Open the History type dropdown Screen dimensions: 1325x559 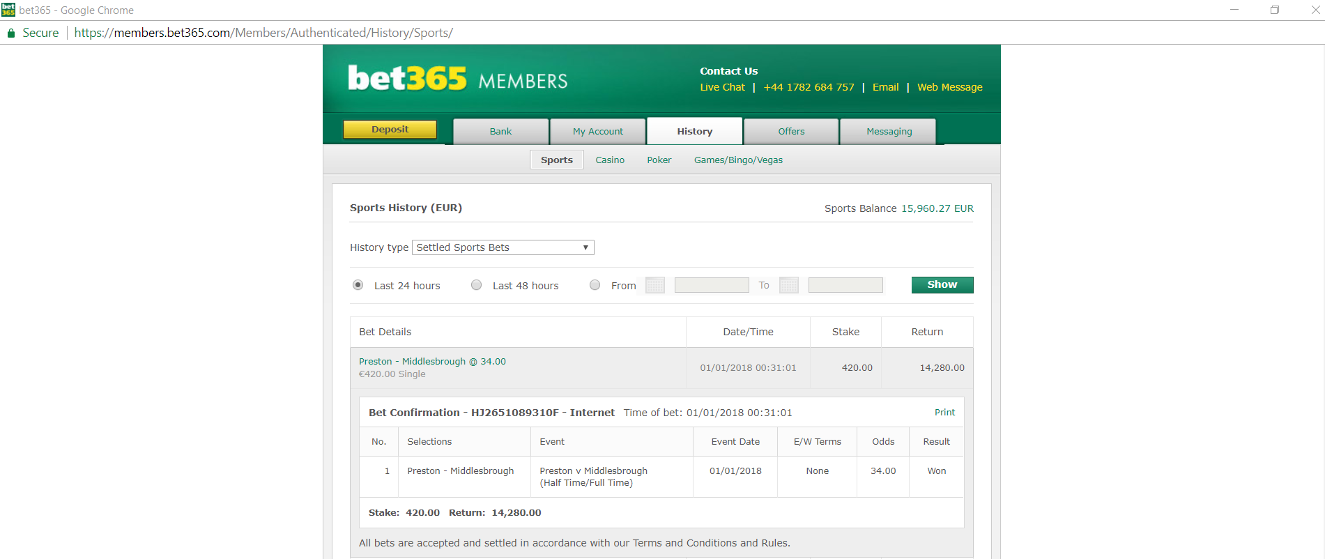pos(503,247)
